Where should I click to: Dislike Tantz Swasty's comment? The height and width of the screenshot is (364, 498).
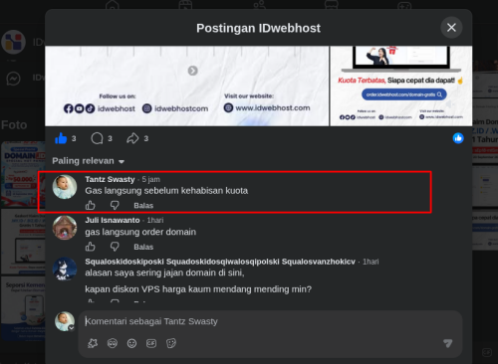pyautogui.click(x=115, y=206)
